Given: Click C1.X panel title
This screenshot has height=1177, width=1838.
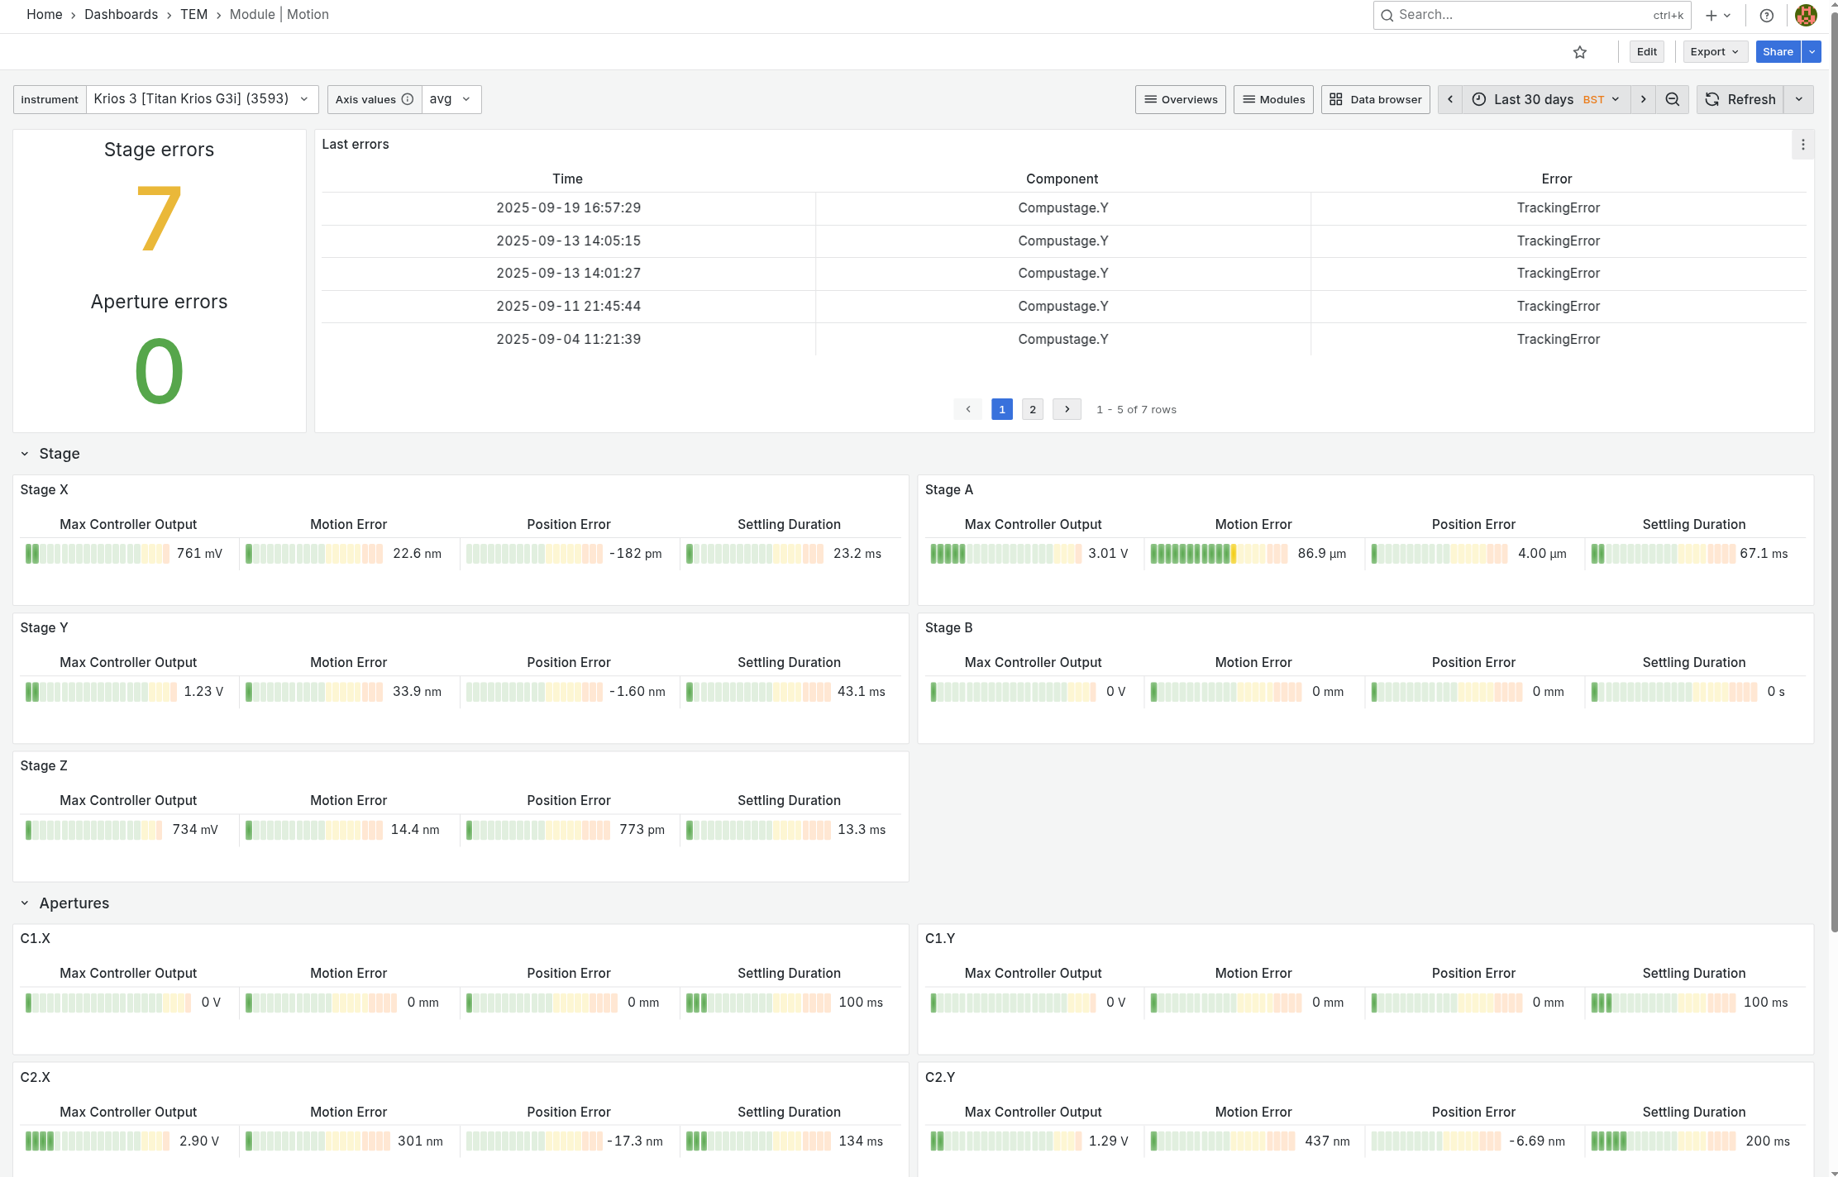Looking at the screenshot, I should [36, 939].
